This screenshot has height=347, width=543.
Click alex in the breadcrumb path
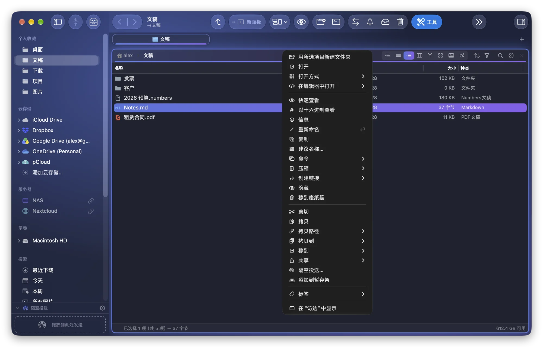125,56
